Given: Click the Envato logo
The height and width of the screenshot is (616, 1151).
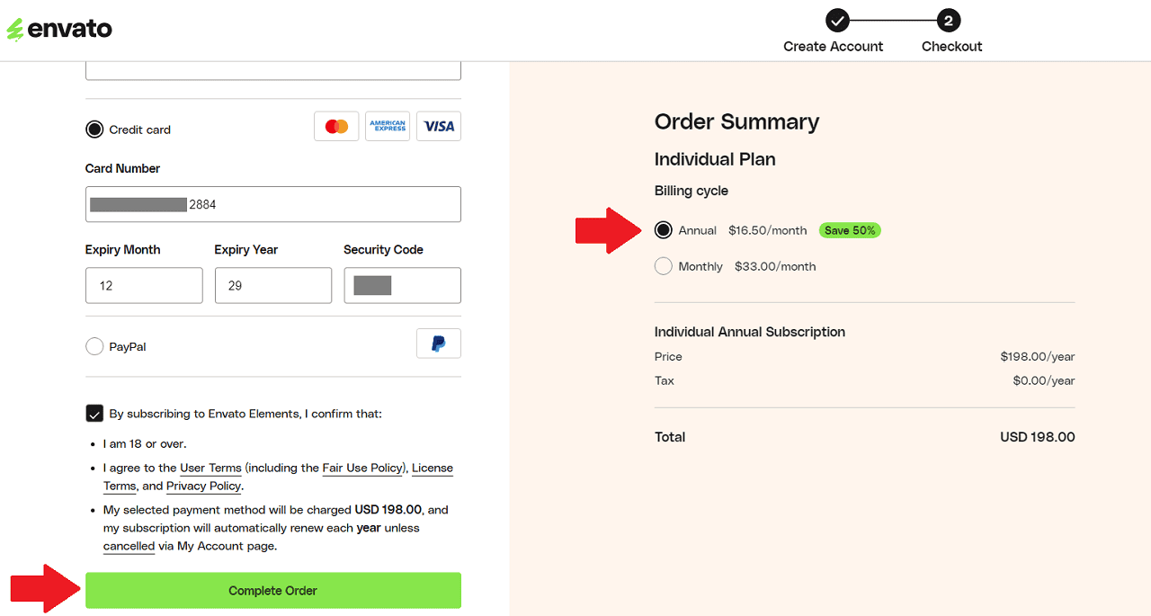Looking at the screenshot, I should (59, 29).
